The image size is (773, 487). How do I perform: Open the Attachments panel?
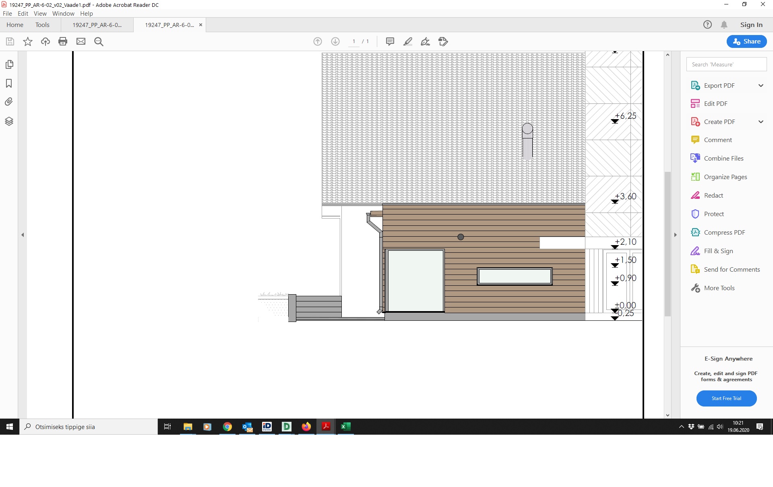9,102
